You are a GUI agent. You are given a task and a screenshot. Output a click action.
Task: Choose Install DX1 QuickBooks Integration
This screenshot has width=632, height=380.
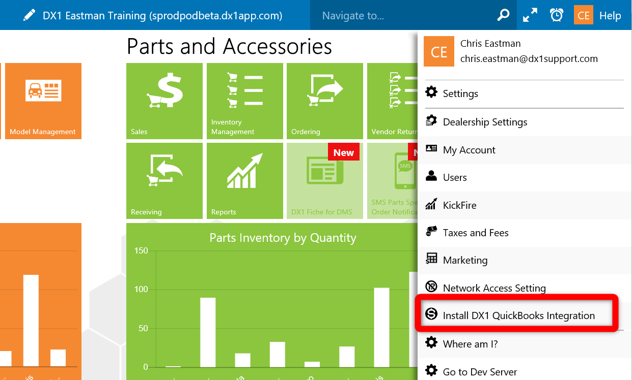(525, 315)
